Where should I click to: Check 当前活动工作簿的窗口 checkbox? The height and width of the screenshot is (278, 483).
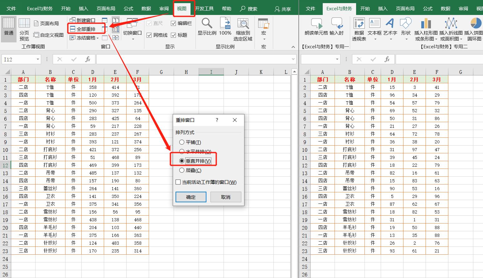178,182
